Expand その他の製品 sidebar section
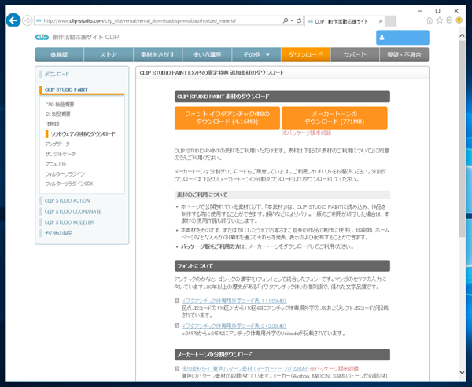472x387 pixels. pos(58,233)
